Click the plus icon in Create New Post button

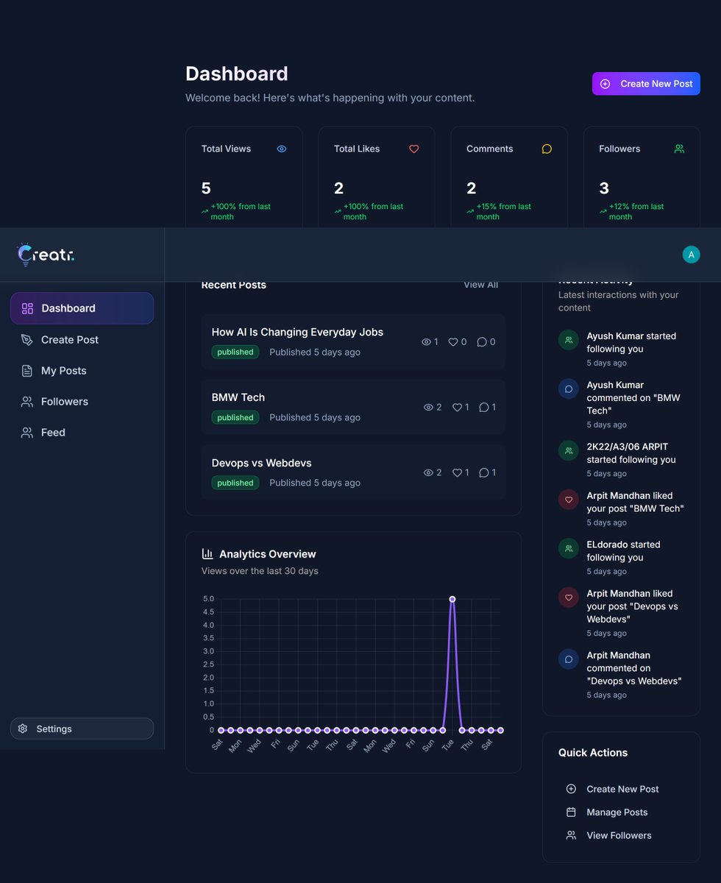(605, 84)
